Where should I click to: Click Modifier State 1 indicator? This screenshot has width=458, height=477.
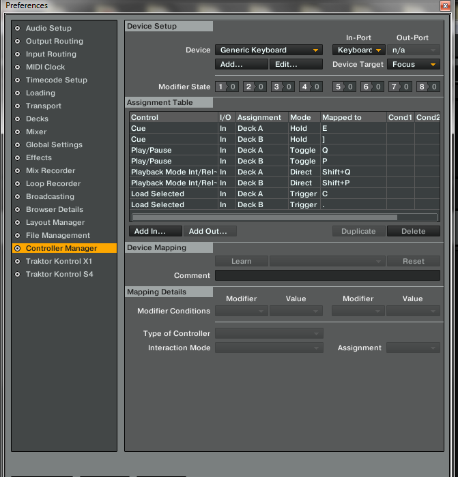pos(227,87)
